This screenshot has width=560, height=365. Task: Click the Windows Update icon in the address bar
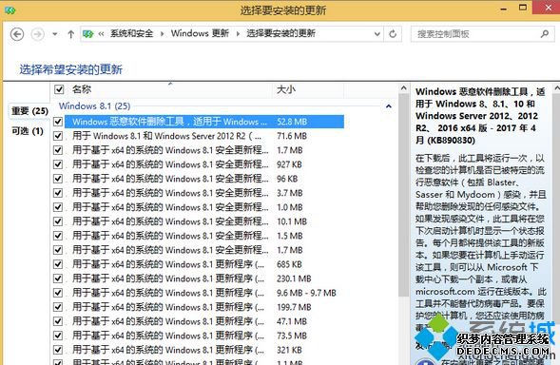(87, 34)
